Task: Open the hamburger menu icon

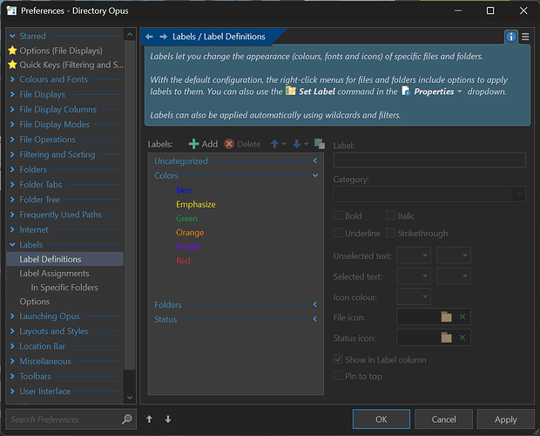Action: click(x=525, y=37)
